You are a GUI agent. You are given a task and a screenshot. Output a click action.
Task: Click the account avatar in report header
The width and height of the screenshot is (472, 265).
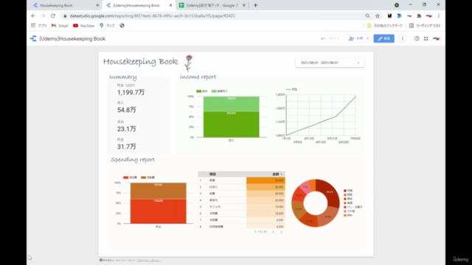(437, 38)
